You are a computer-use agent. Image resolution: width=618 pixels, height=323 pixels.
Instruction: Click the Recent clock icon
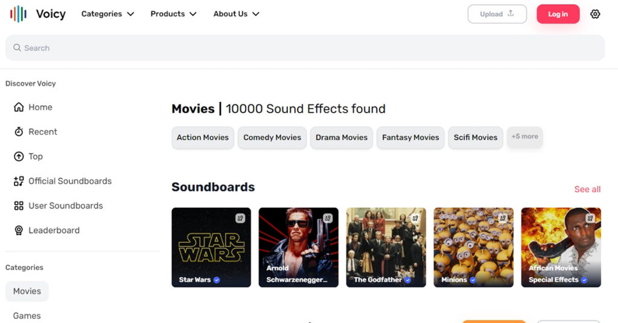[19, 132]
